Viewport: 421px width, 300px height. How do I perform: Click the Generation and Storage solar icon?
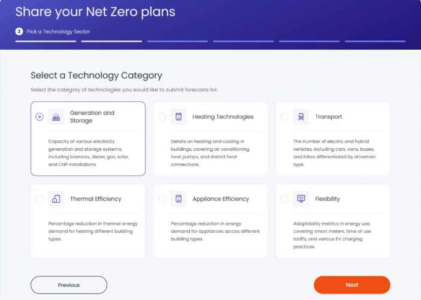point(56,117)
